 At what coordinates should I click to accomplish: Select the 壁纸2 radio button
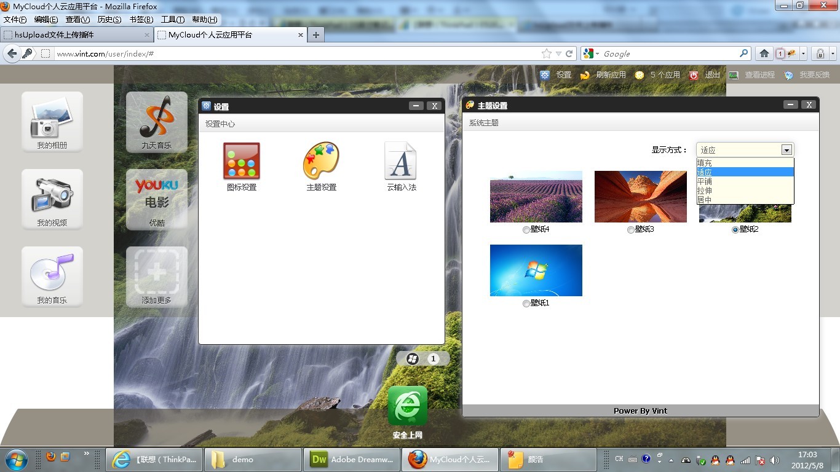point(735,230)
